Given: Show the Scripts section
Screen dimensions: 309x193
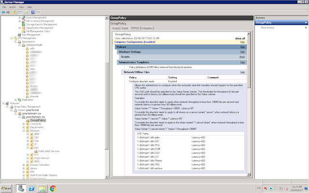Looking at the screenshot, I should (242, 57).
